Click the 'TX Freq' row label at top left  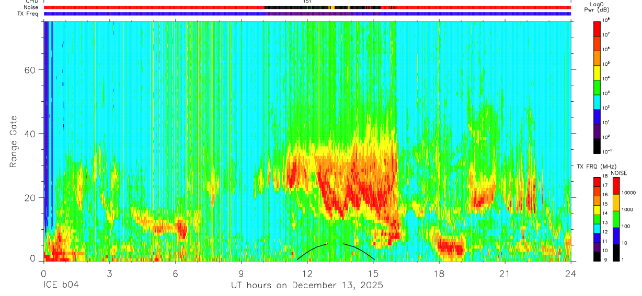[29, 14]
